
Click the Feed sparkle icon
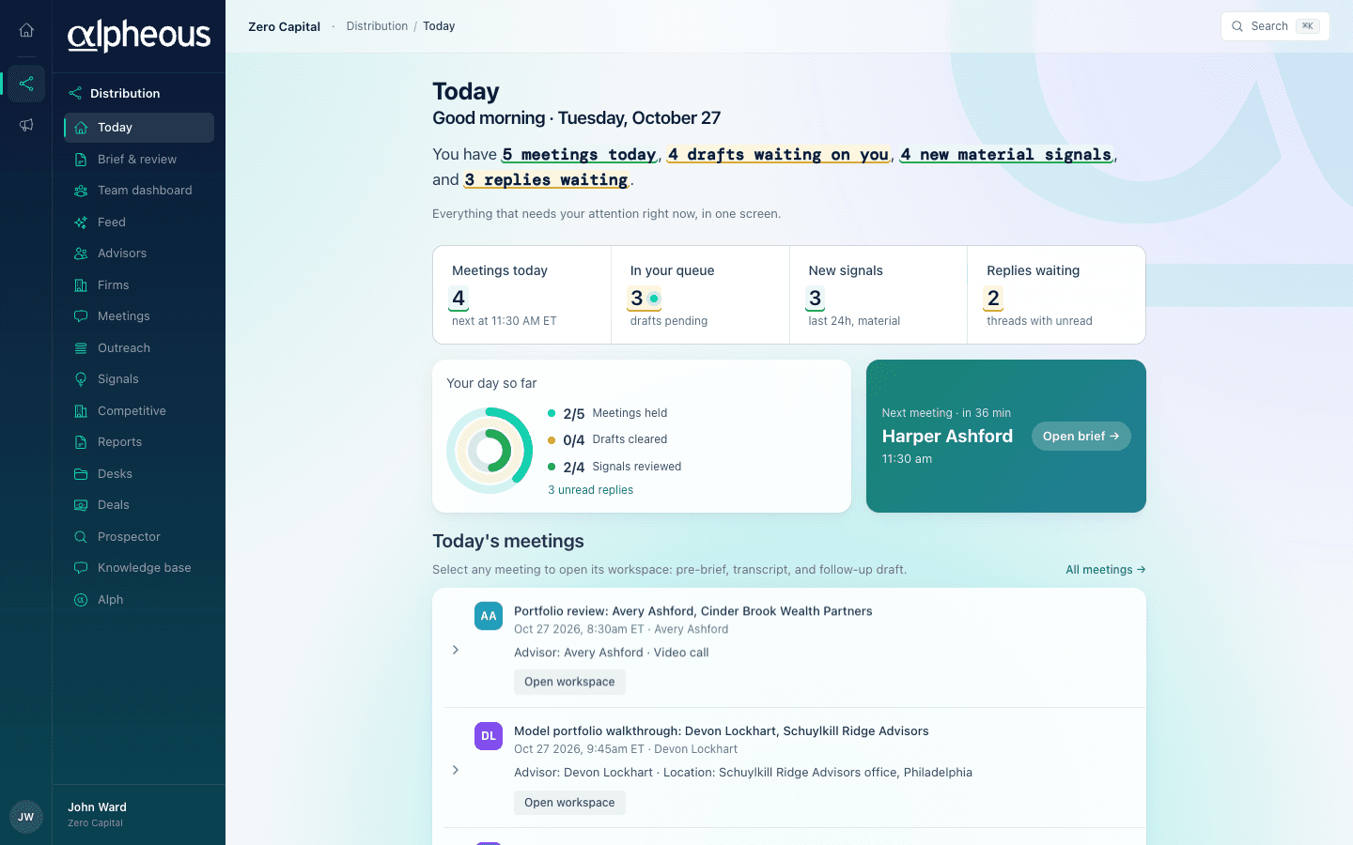[x=81, y=223]
